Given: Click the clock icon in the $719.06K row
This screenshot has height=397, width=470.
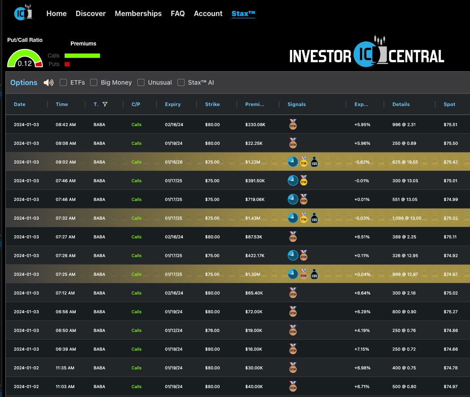Looking at the screenshot, I should click(293, 199).
